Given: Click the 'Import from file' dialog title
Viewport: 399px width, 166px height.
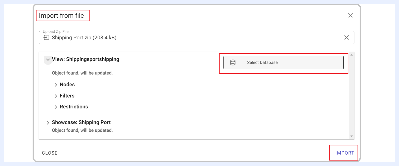Looking at the screenshot, I should point(62,16).
